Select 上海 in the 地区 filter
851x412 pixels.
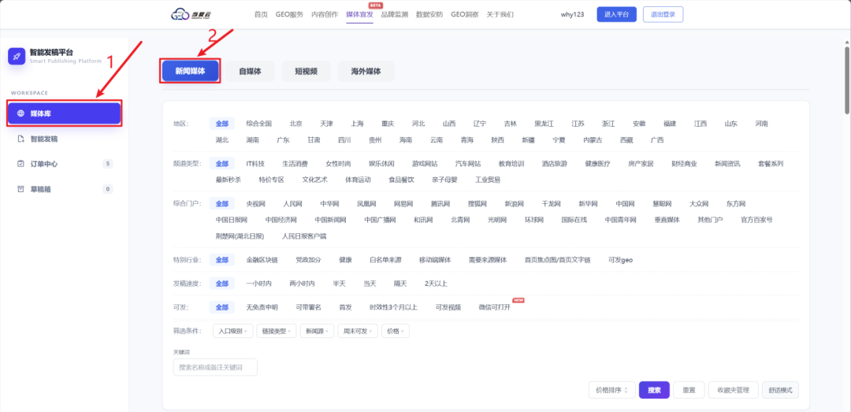pos(357,124)
